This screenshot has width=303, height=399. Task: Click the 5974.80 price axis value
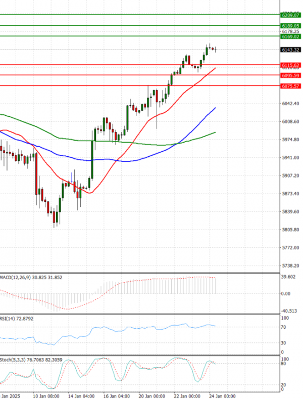[290, 140]
